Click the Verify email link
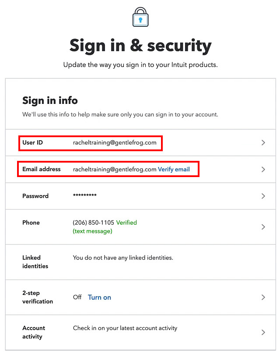Viewport: 280px width, 355px height. pyautogui.click(x=174, y=169)
